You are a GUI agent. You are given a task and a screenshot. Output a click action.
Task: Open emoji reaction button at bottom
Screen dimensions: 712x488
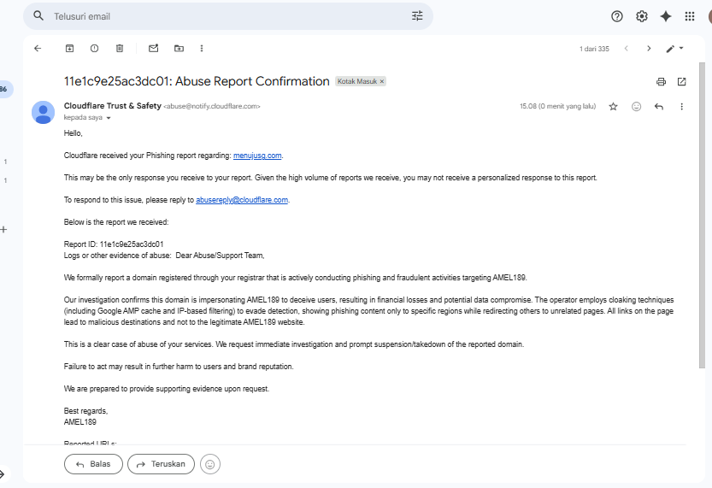(209, 464)
